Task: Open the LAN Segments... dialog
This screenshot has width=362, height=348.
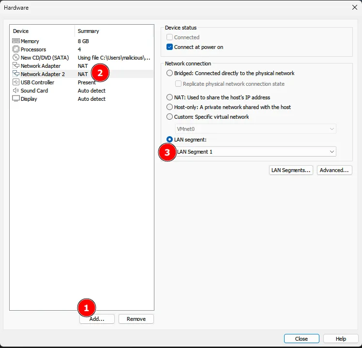Action: 291,170
